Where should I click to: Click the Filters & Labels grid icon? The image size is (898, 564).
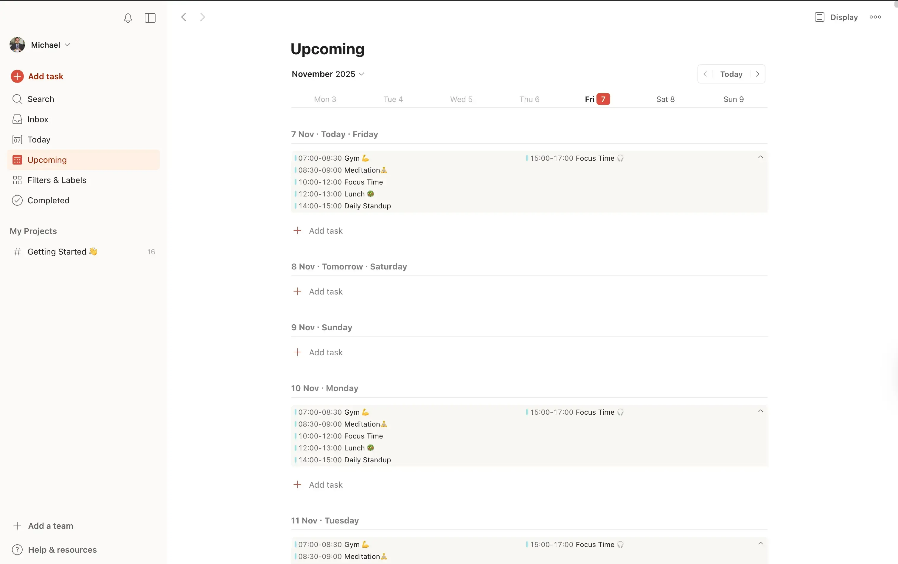(17, 180)
